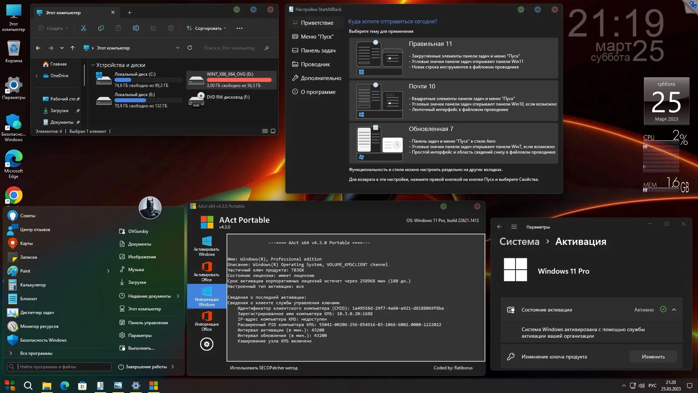Expand the Recent documents submenu arrow

[x=178, y=296]
